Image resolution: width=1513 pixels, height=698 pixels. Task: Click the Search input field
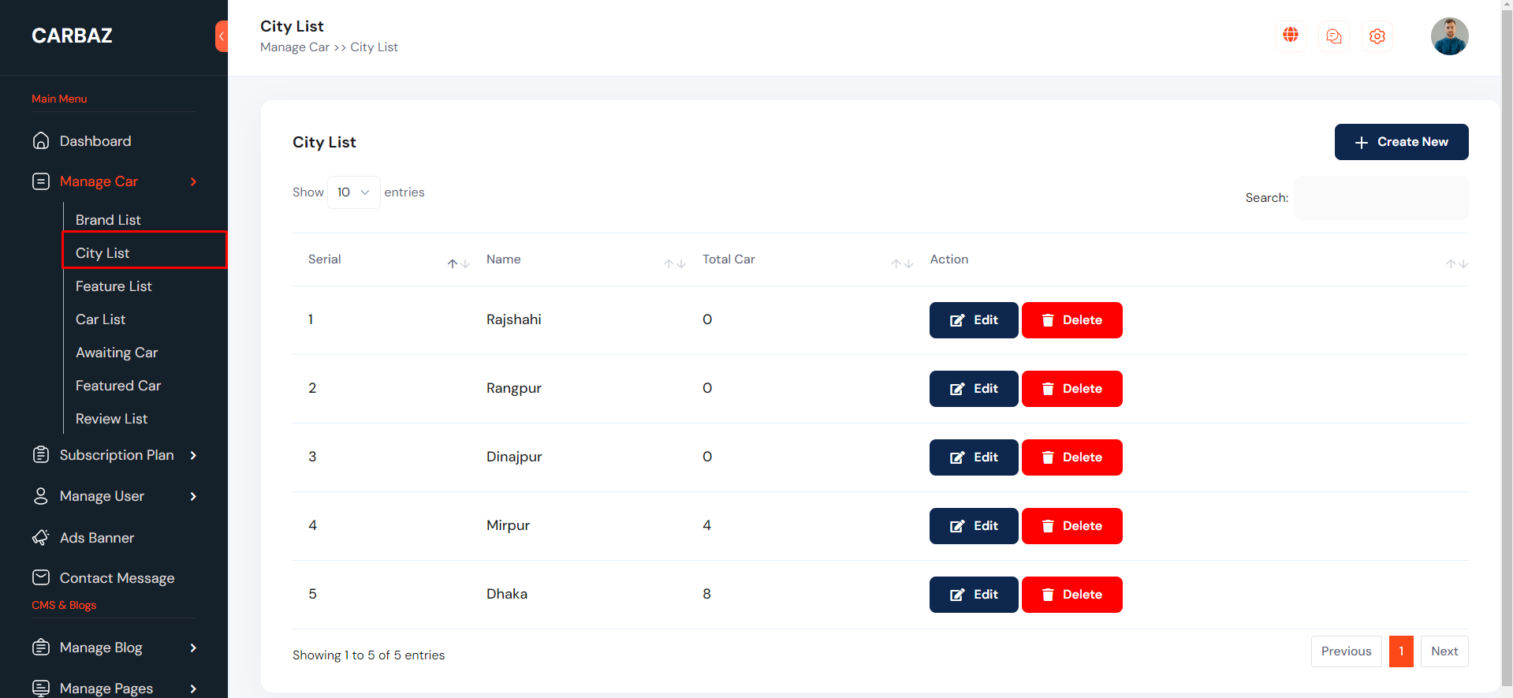(1381, 198)
